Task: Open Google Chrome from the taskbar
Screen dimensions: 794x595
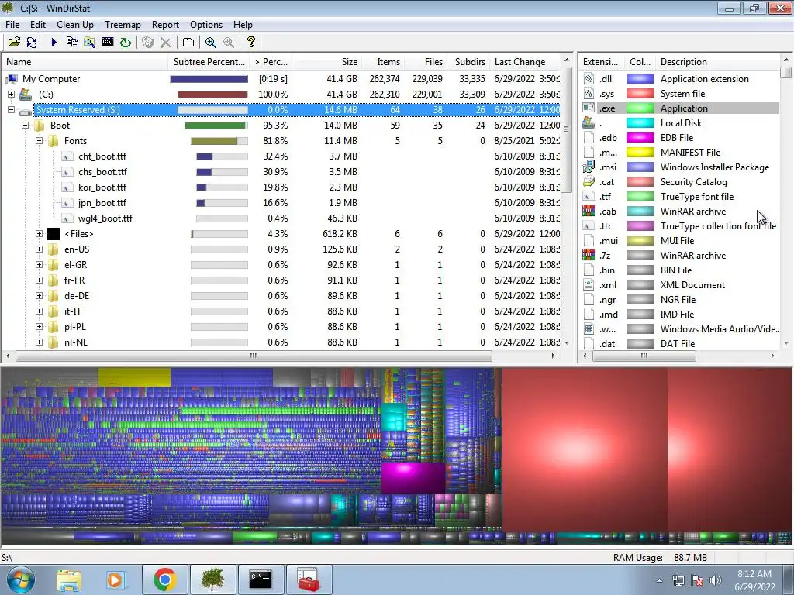Action: pyautogui.click(x=164, y=580)
